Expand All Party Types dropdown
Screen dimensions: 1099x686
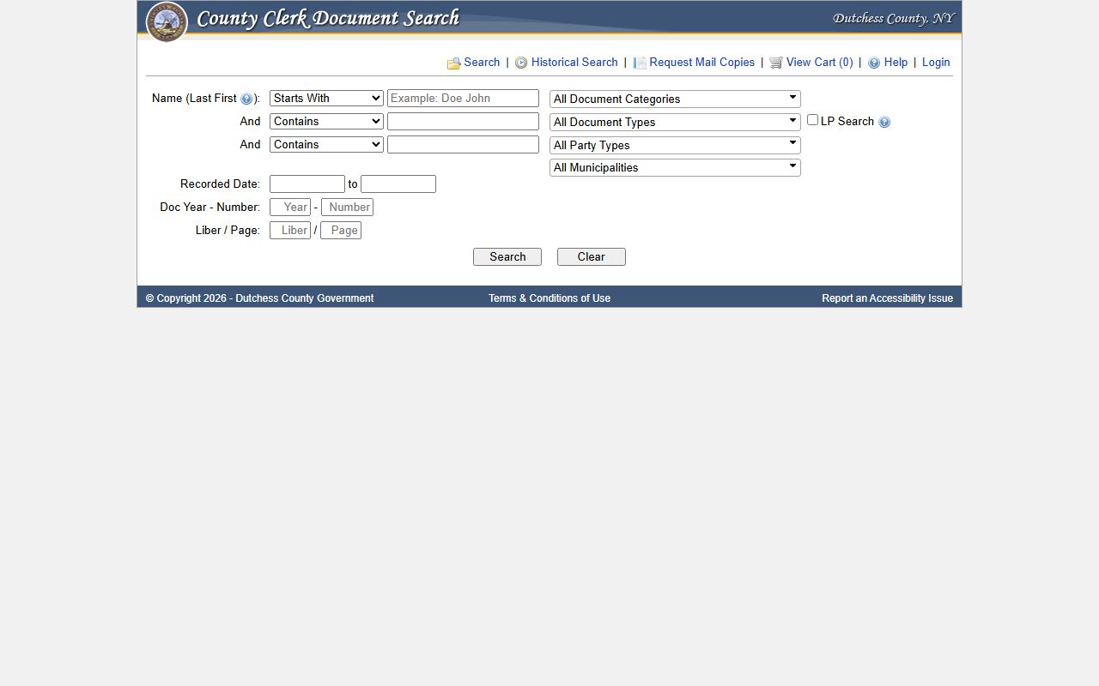[x=675, y=145]
